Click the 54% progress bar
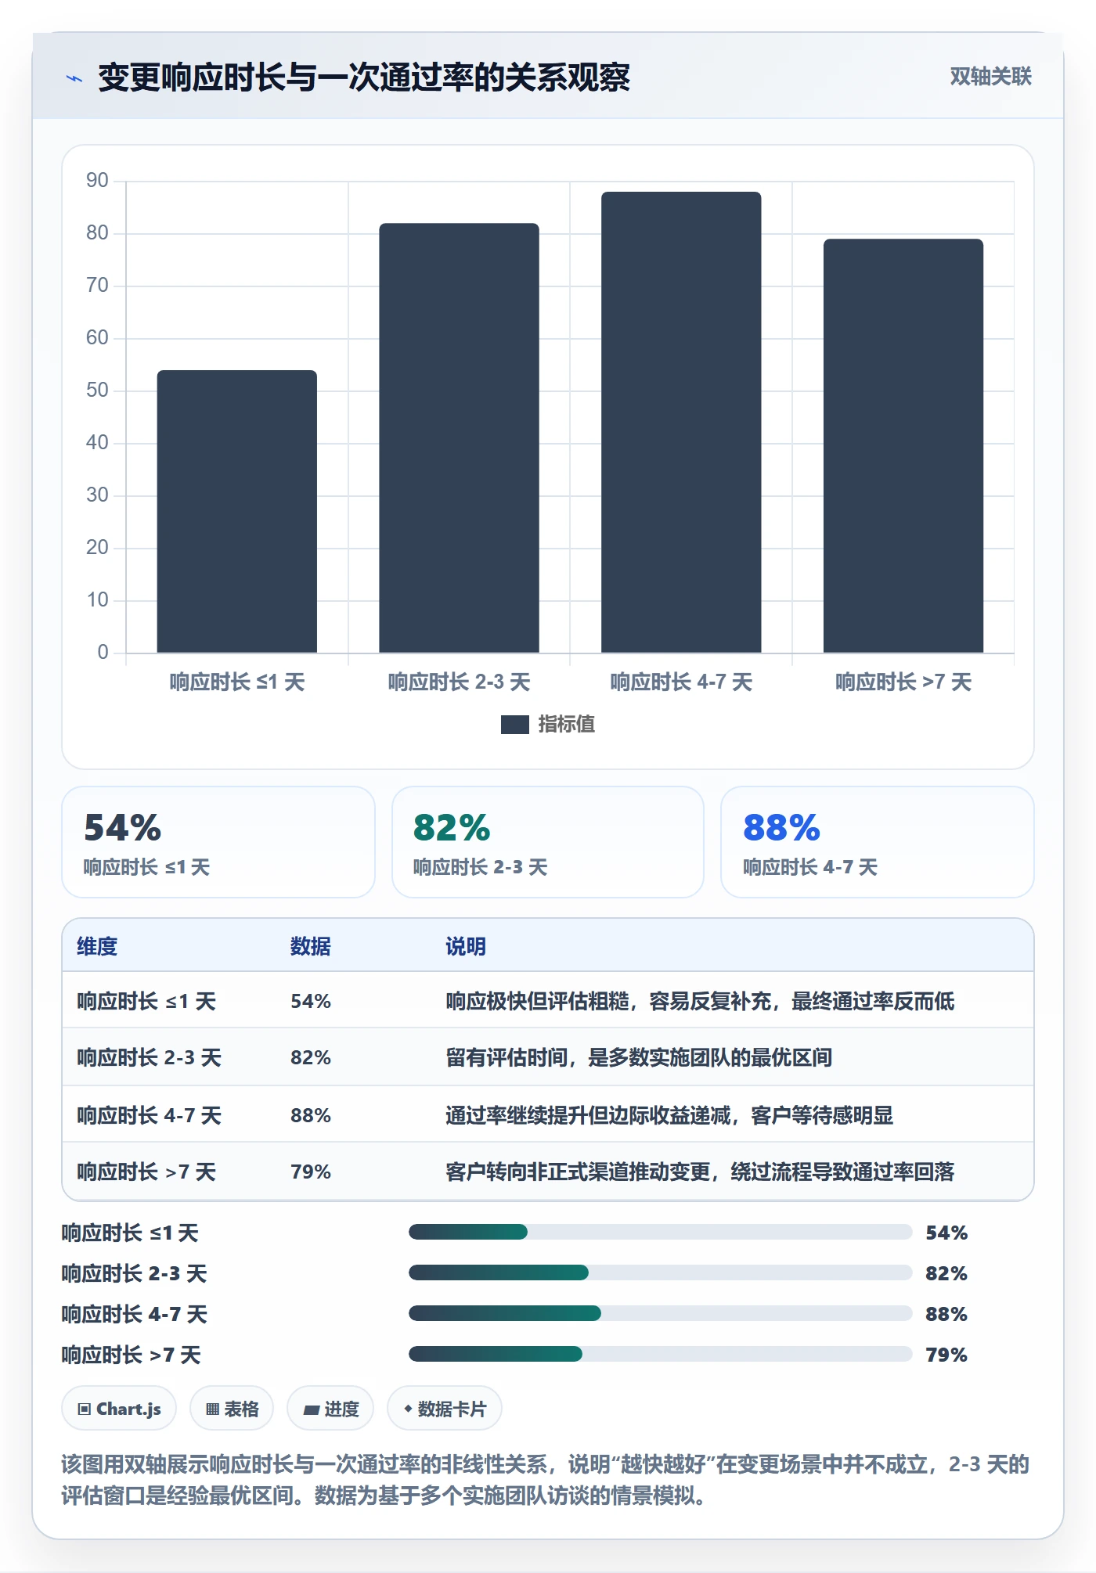Viewport: 1096px width, 1573px height. (660, 1233)
